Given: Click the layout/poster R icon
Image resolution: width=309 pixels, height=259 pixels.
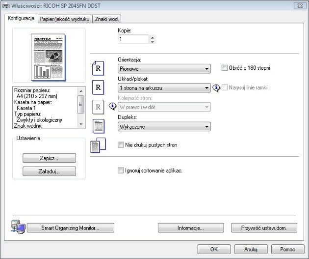Looking at the screenshot, I should coord(98,87).
